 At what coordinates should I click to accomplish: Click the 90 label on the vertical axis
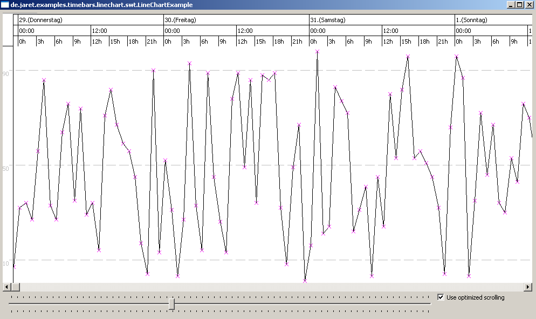click(x=5, y=73)
